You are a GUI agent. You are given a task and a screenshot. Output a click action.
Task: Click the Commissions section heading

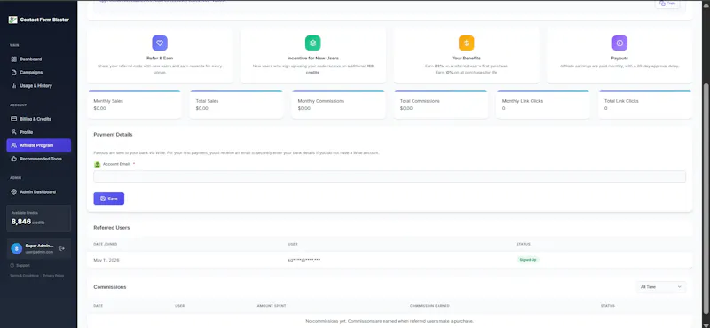(110, 287)
